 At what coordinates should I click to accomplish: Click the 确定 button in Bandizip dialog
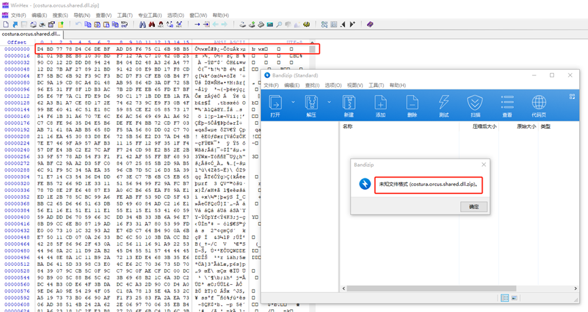(474, 206)
